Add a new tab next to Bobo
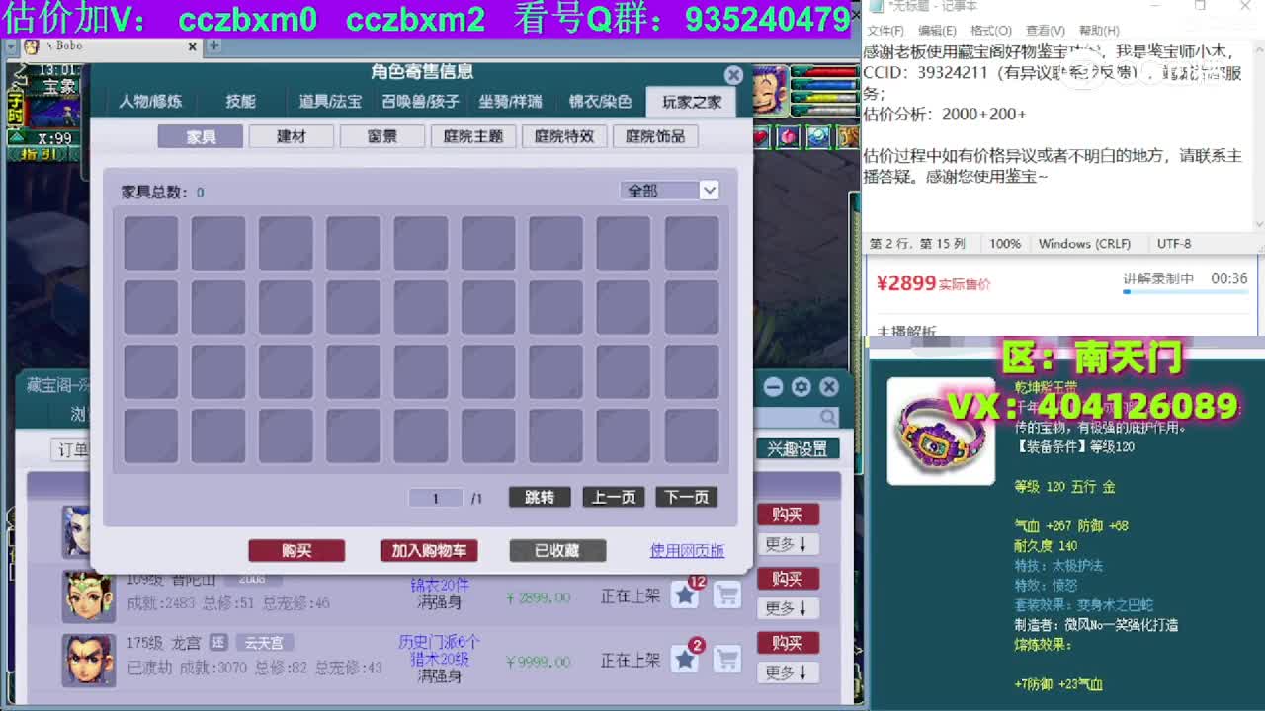This screenshot has width=1265, height=711. pyautogui.click(x=214, y=46)
